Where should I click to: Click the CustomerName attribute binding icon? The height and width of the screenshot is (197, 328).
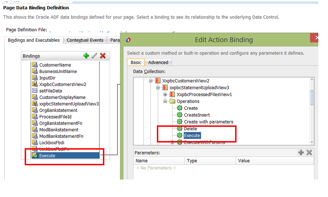tap(35, 65)
